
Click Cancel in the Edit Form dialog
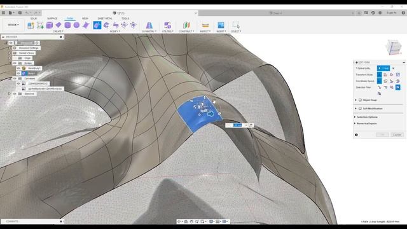coord(397,135)
